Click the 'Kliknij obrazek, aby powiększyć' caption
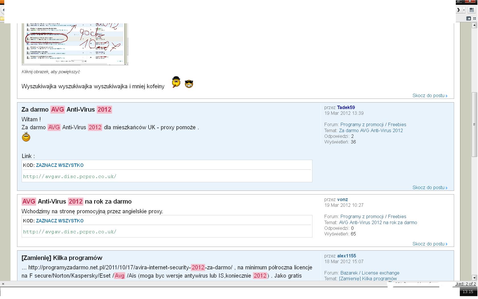Image resolution: width=478 pixels, height=299 pixels. coord(51,72)
